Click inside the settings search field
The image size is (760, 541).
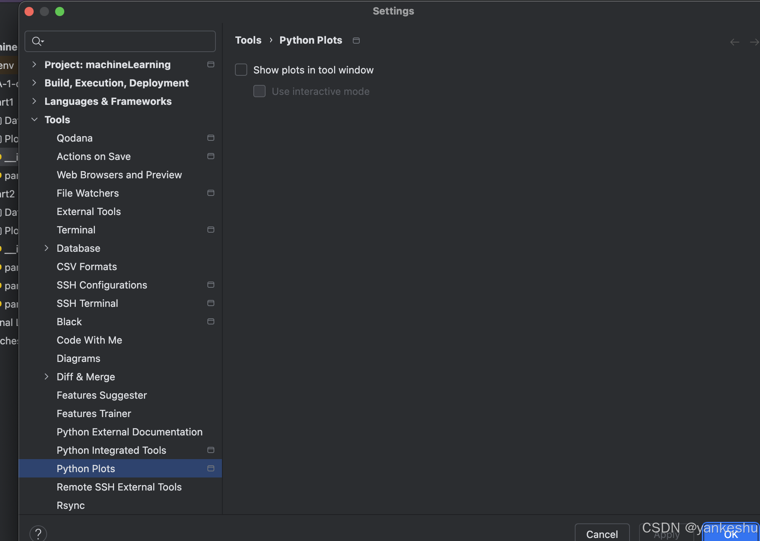pyautogui.click(x=122, y=41)
